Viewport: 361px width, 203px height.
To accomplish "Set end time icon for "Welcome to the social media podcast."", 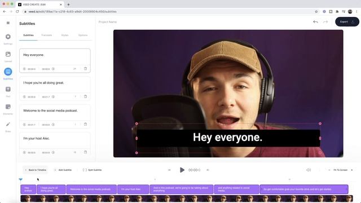I will [x=53, y=125].
